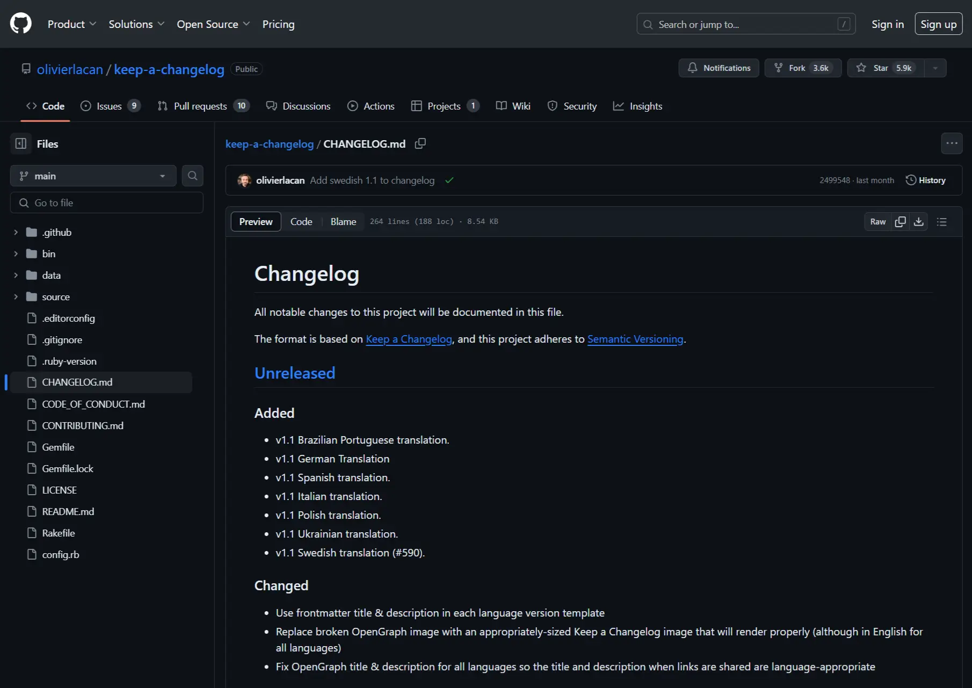
Task: Expand the source folder in tree
Action: pyautogui.click(x=16, y=296)
